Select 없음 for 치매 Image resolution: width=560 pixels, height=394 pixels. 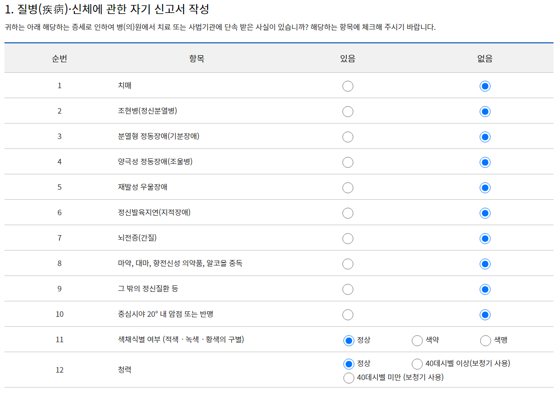pyautogui.click(x=485, y=86)
